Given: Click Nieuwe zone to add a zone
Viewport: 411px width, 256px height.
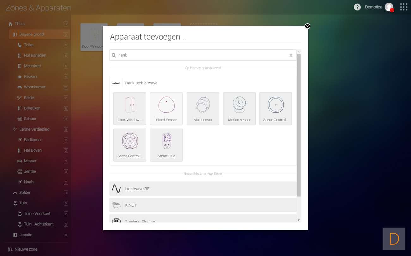Looking at the screenshot, I should point(26,249).
